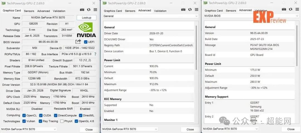Viewport: 301px width, 133px height.
Task: Select Graphics Card tab in middle window
Action: (113, 11)
